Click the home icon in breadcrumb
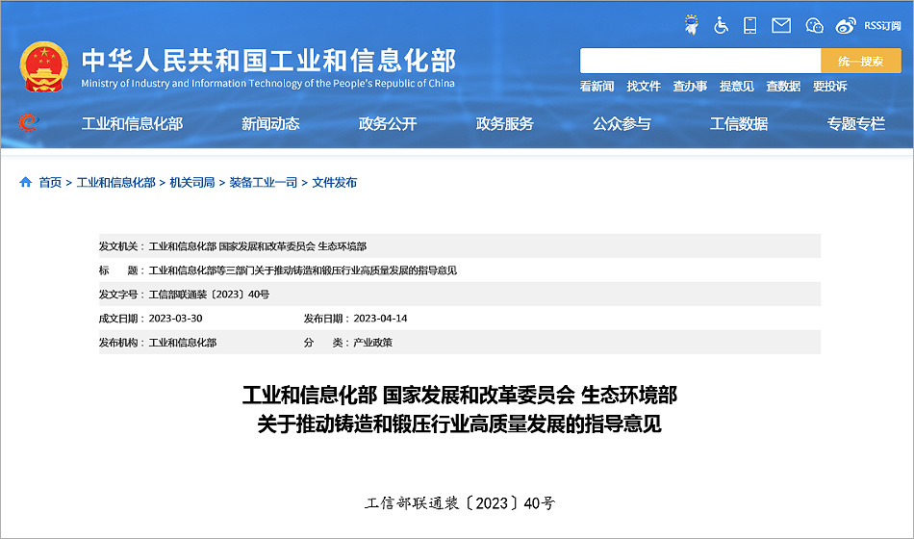 point(26,182)
